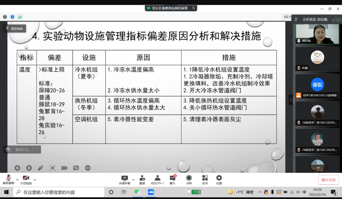This screenshot has width=342, height=199.
Task: Select the pencil annotation tool
Action: [41, 168]
